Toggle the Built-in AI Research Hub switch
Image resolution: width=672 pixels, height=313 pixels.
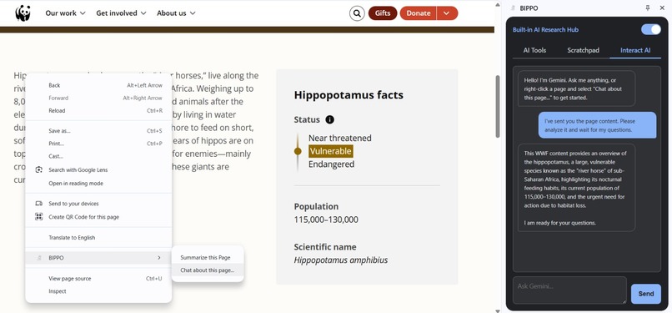click(x=651, y=29)
